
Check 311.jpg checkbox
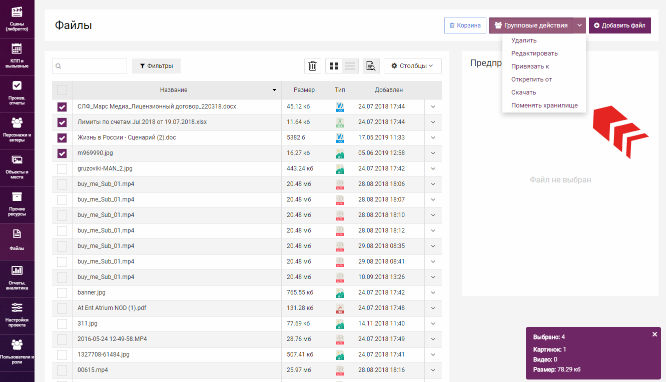62,323
